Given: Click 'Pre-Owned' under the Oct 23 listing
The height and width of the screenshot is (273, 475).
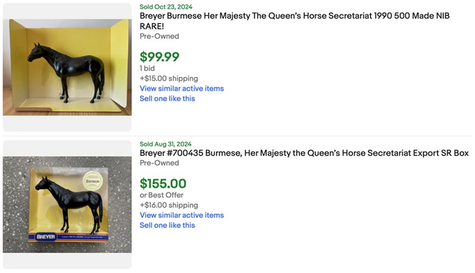Looking at the screenshot, I should coord(159,36).
